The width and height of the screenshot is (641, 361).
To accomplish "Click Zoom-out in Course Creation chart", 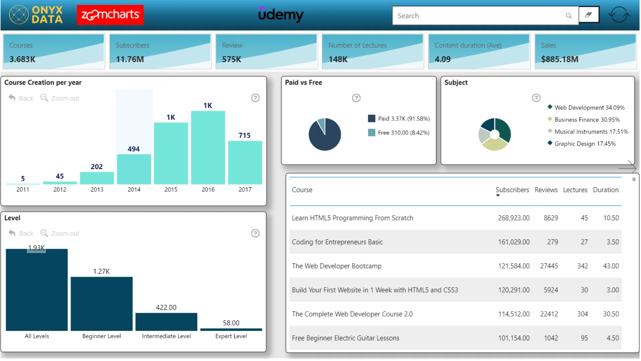I will [60, 98].
